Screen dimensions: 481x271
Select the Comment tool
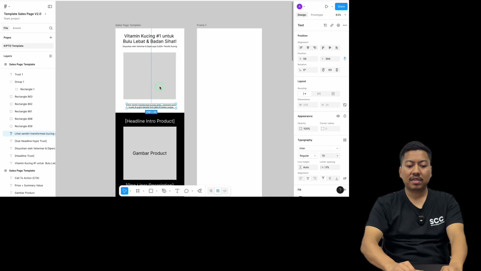click(186, 191)
